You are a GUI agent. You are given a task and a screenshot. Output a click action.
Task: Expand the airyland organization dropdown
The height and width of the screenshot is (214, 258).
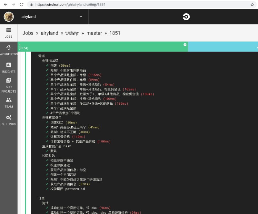click(81, 17)
